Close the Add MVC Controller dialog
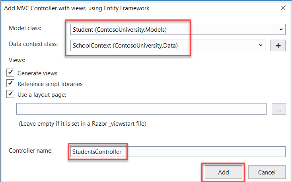The image size is (292, 182). click(x=283, y=8)
